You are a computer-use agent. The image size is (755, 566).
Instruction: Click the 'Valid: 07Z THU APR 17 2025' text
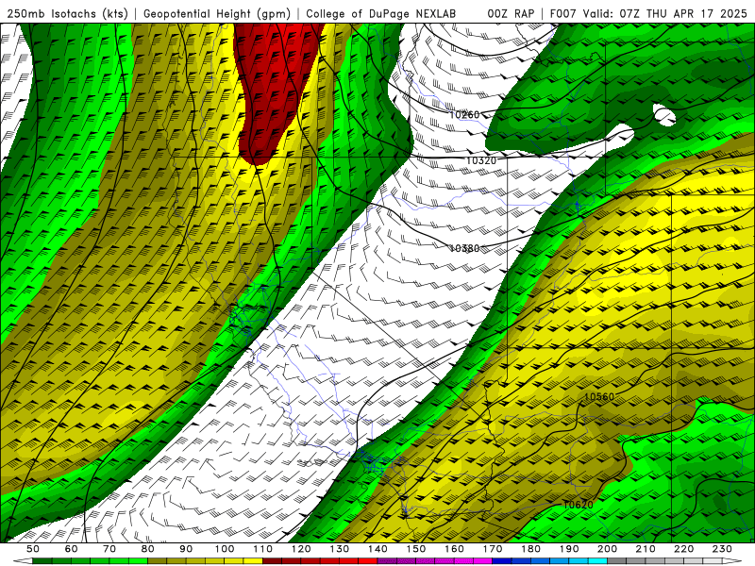point(665,14)
